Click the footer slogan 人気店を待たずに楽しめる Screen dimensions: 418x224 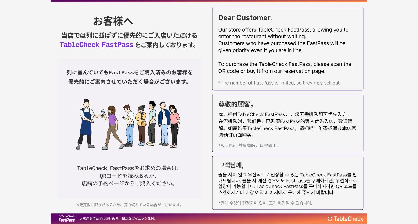(118, 219)
